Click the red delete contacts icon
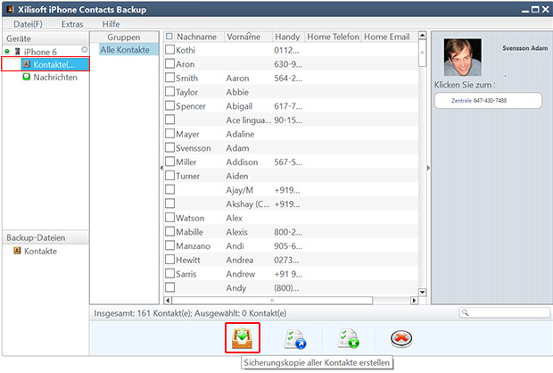The height and width of the screenshot is (373, 553). (401, 339)
